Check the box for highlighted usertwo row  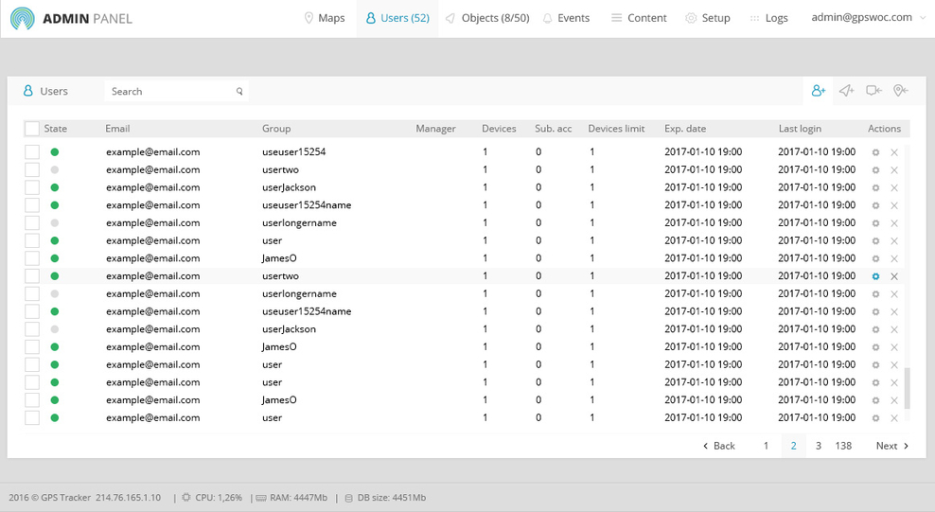pyautogui.click(x=31, y=276)
